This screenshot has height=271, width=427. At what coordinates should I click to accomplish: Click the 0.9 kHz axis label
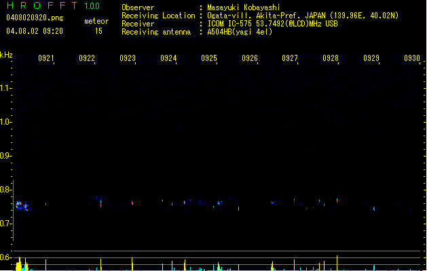pos(5,156)
